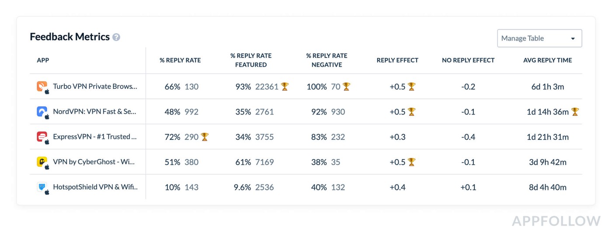Click the Turbo VPN app icon

click(42, 86)
